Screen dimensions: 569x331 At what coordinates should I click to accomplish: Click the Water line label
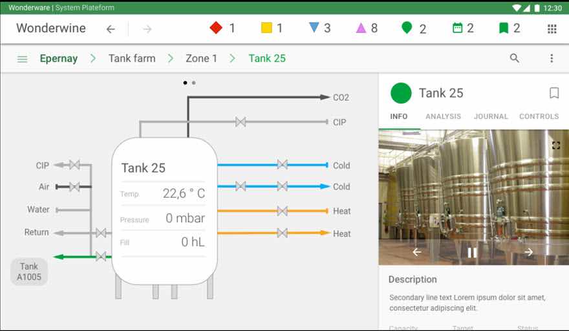click(x=38, y=209)
